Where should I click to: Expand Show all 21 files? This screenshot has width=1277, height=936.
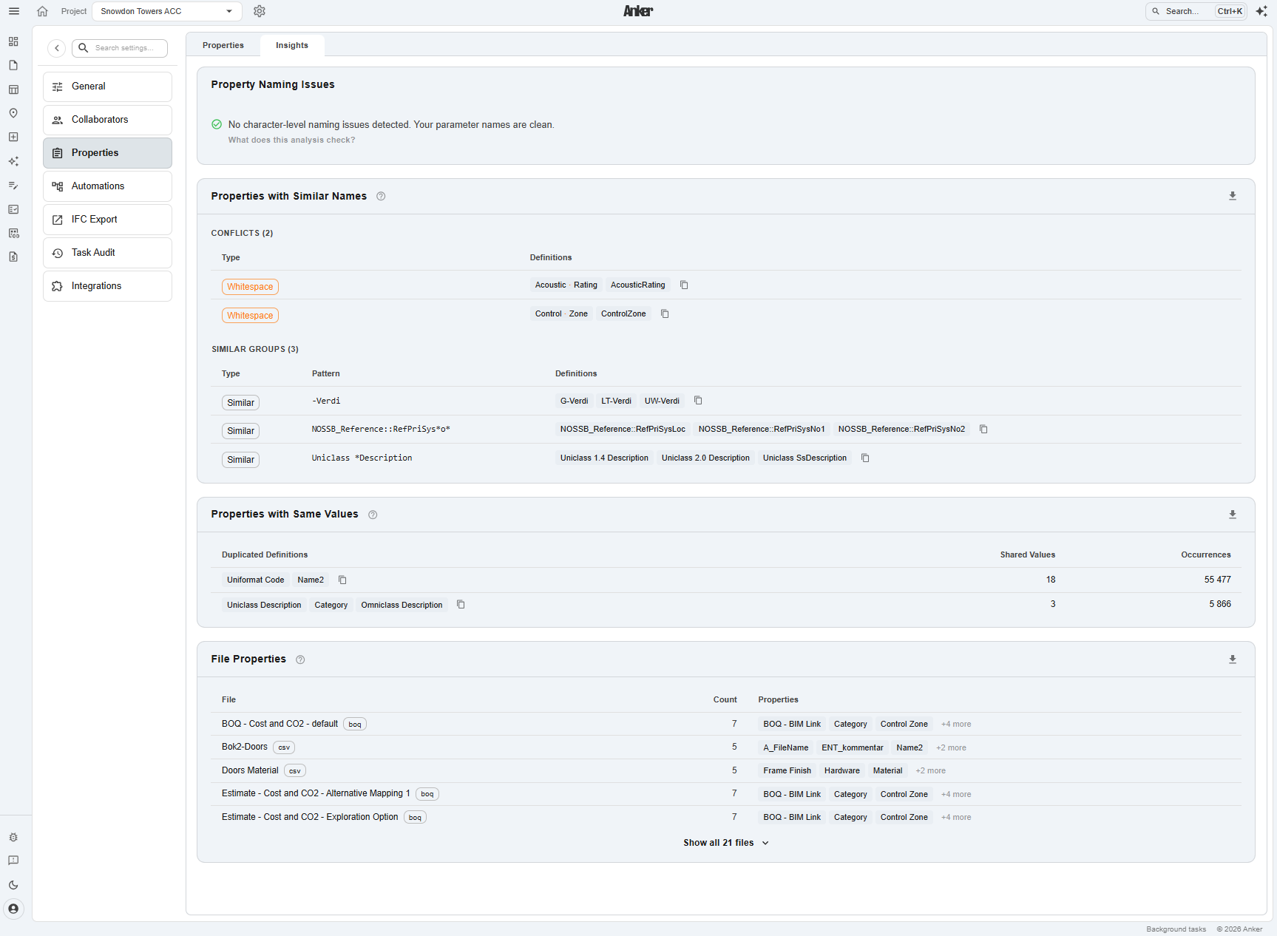tap(726, 843)
